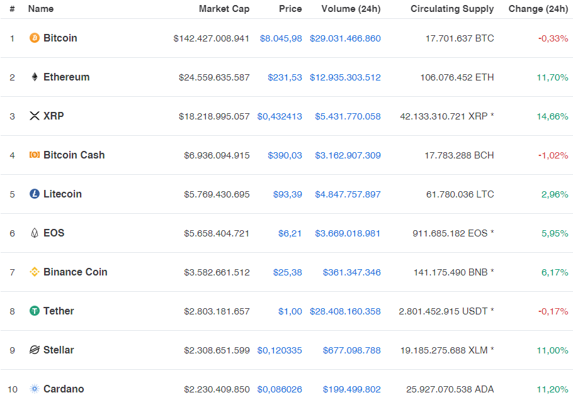Click XRP price $0,432413
Image resolution: width=573 pixels, height=400 pixels.
[280, 116]
